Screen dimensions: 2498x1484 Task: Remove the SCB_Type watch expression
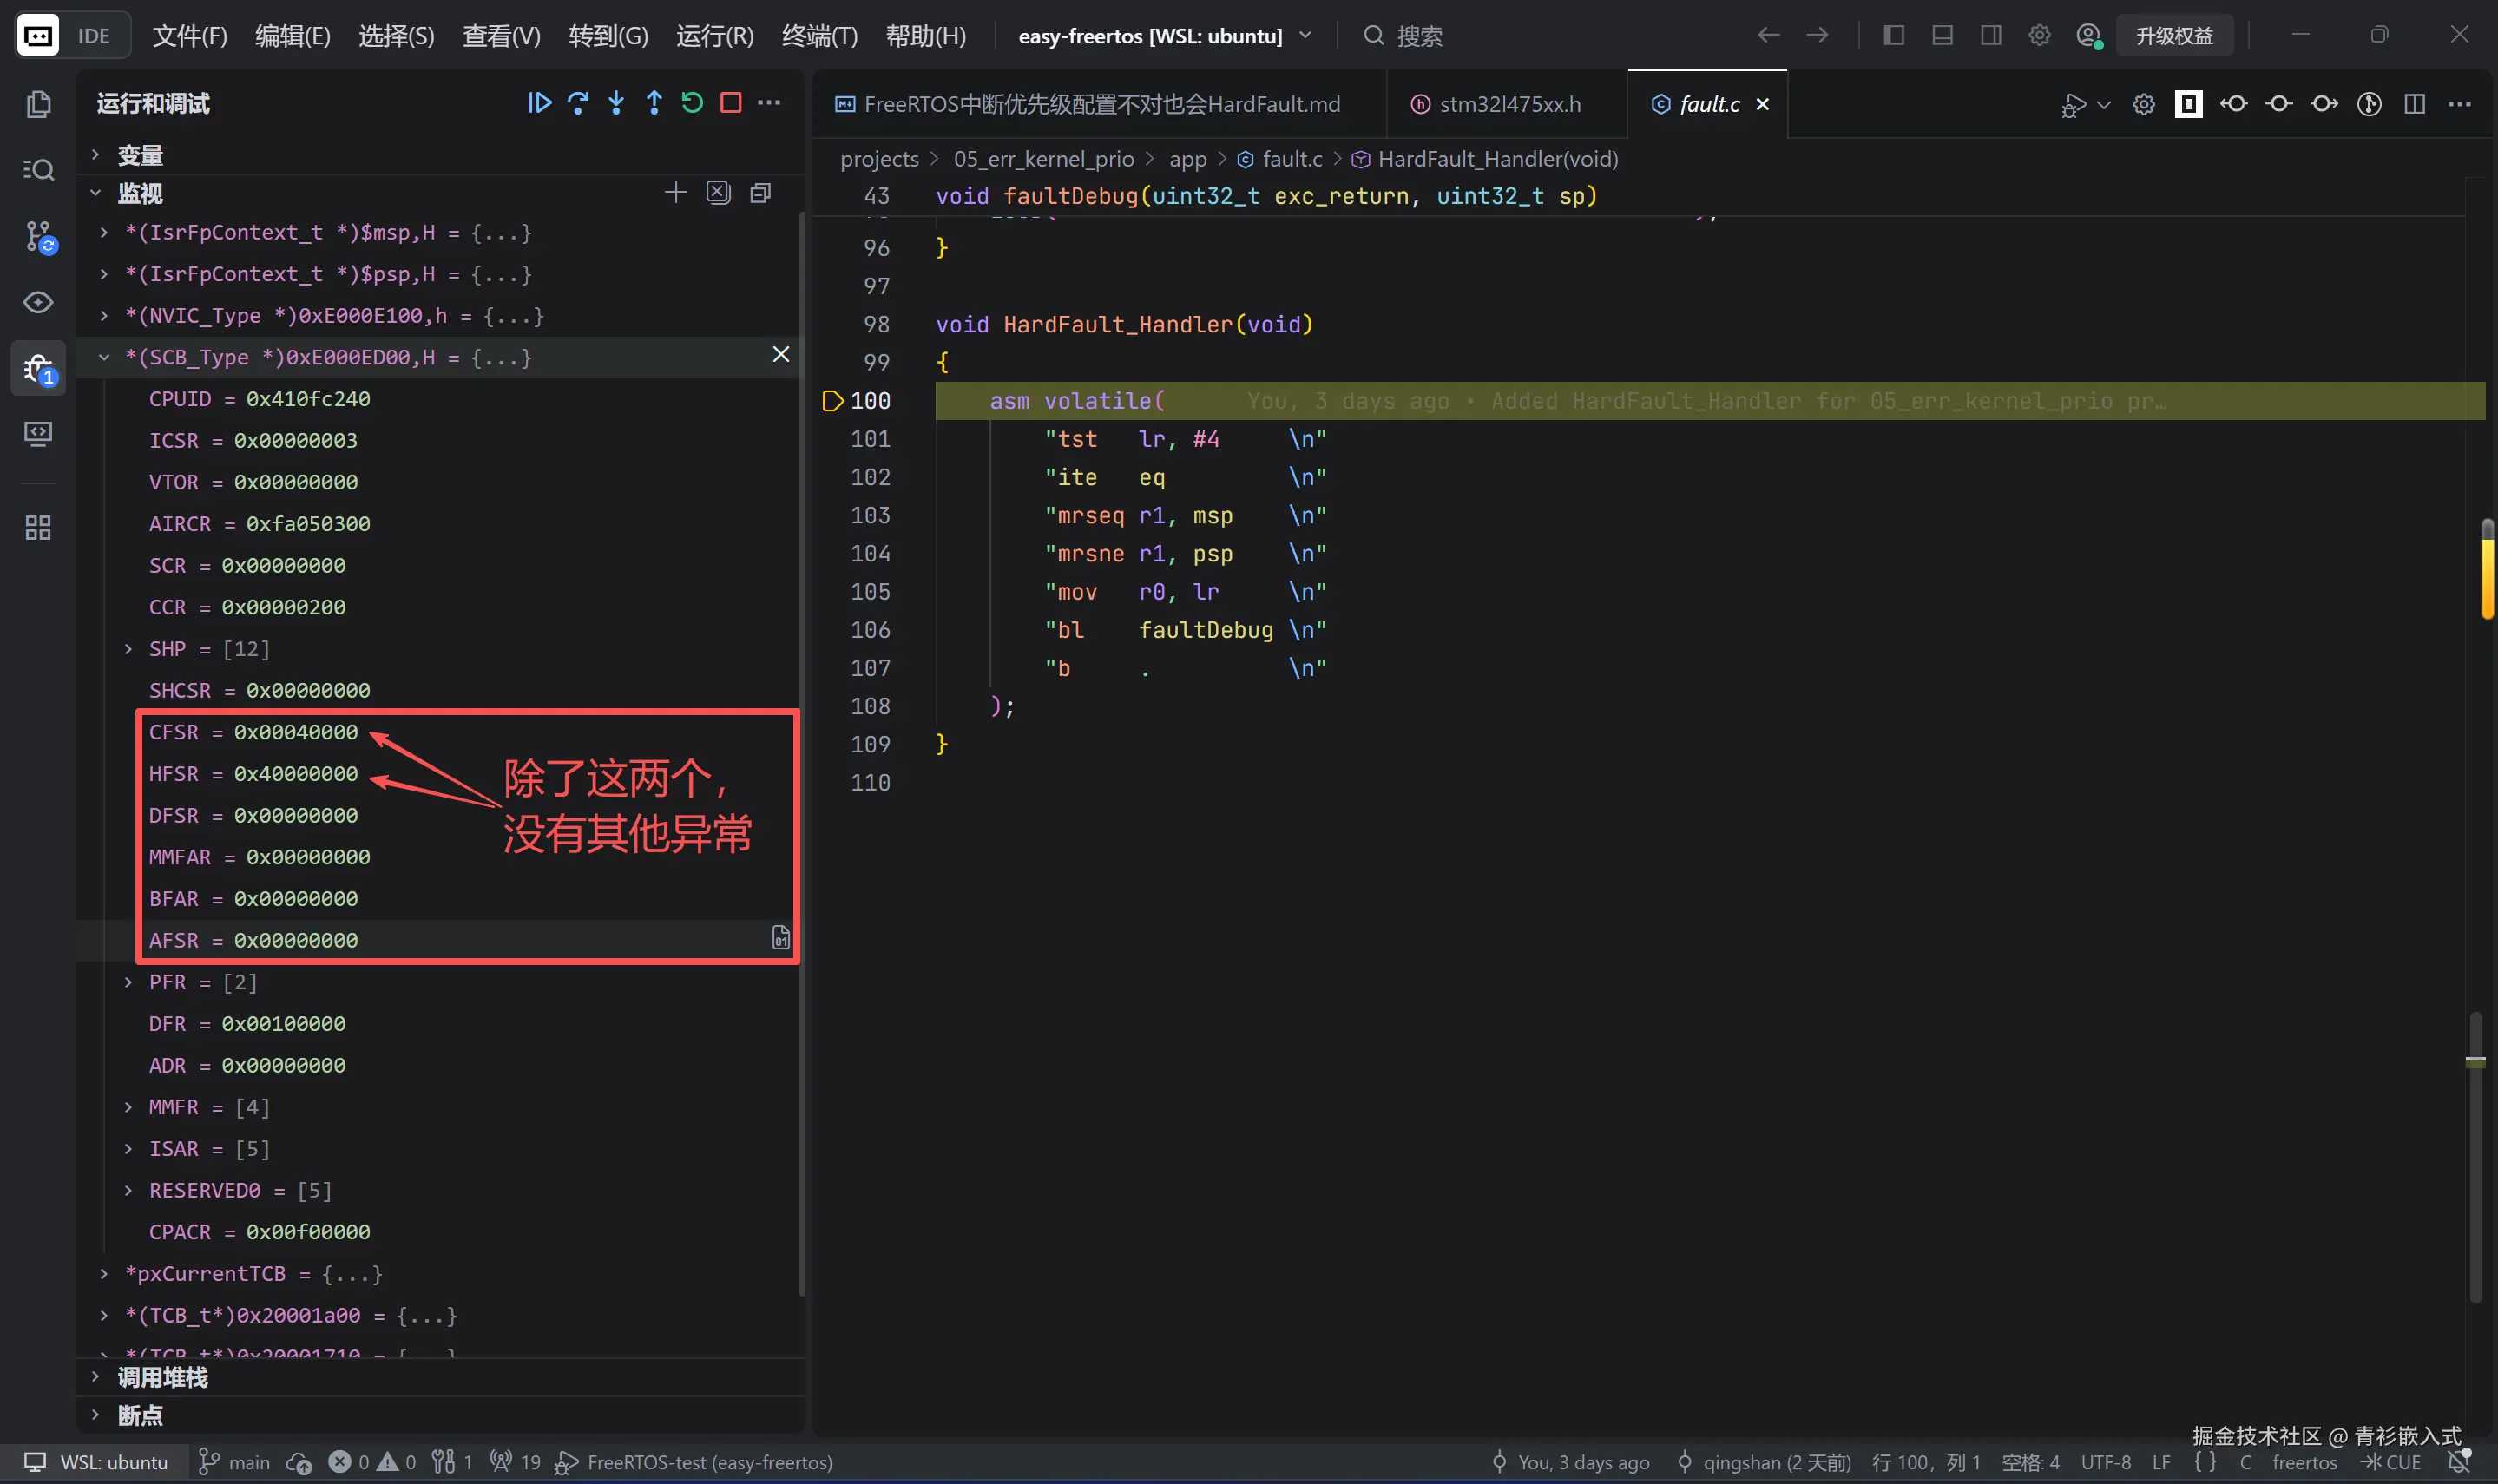pos(781,355)
